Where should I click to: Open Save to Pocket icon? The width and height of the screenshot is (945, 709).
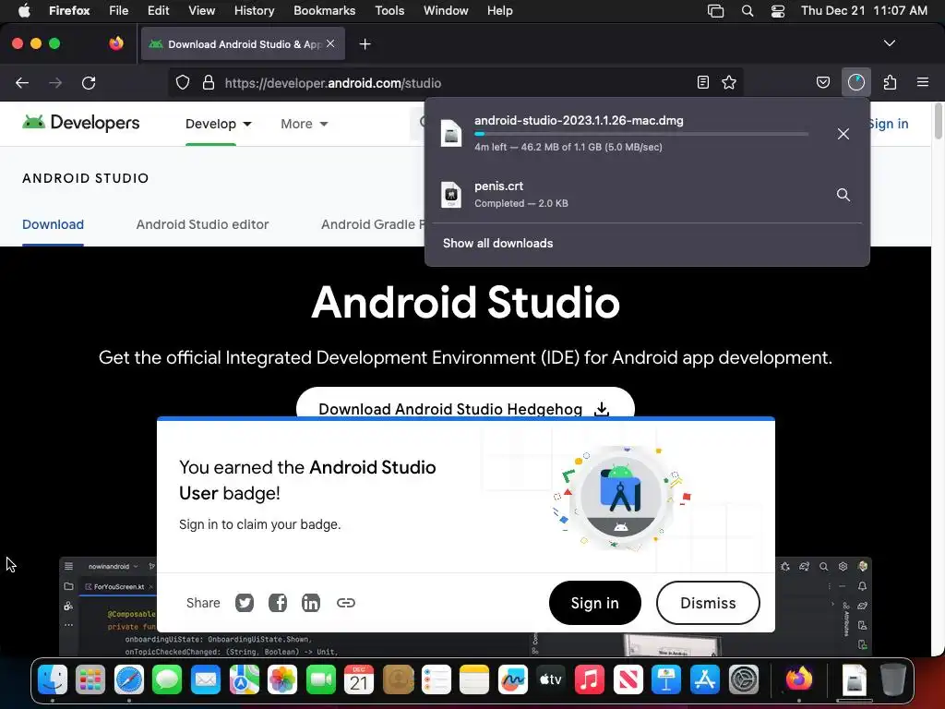pos(822,82)
